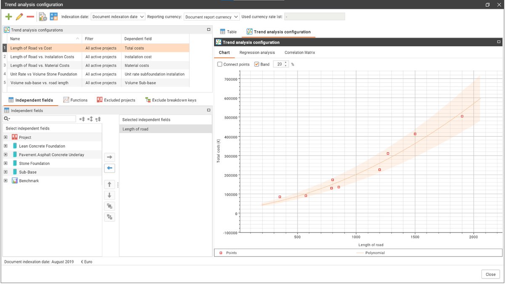Open the Correlation Matrix tab

[300, 53]
